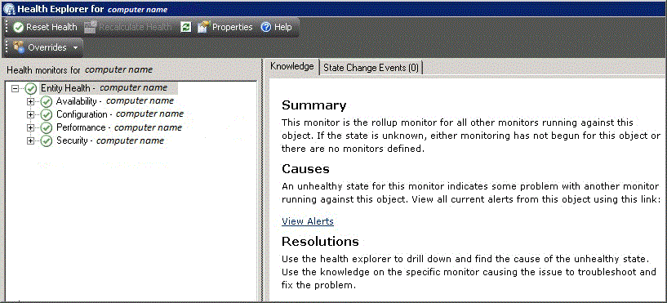Click the Properties icon in toolbar
The height and width of the screenshot is (303, 667).
coord(204,27)
